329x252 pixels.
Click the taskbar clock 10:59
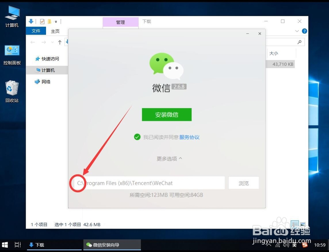tap(319, 245)
